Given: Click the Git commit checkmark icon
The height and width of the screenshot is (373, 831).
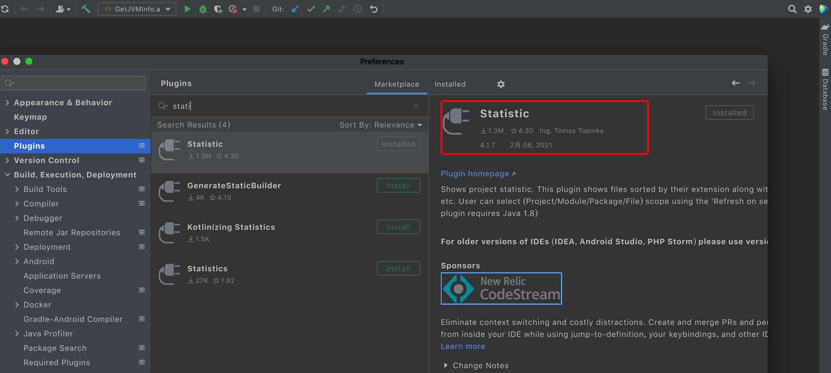Looking at the screenshot, I should [311, 9].
